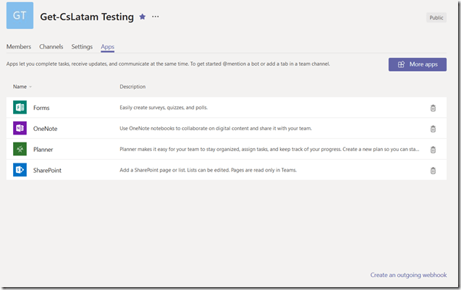The height and width of the screenshot is (290, 461).
Task: Favorite the team with the star icon
Action: (x=142, y=16)
